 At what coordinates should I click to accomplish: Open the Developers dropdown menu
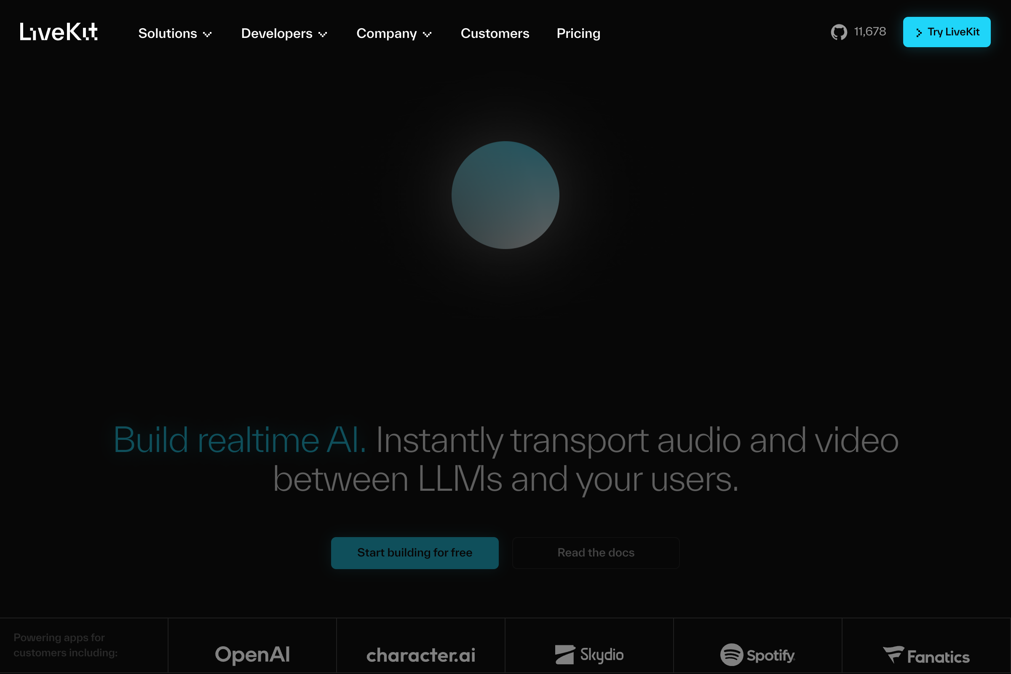coord(277,34)
